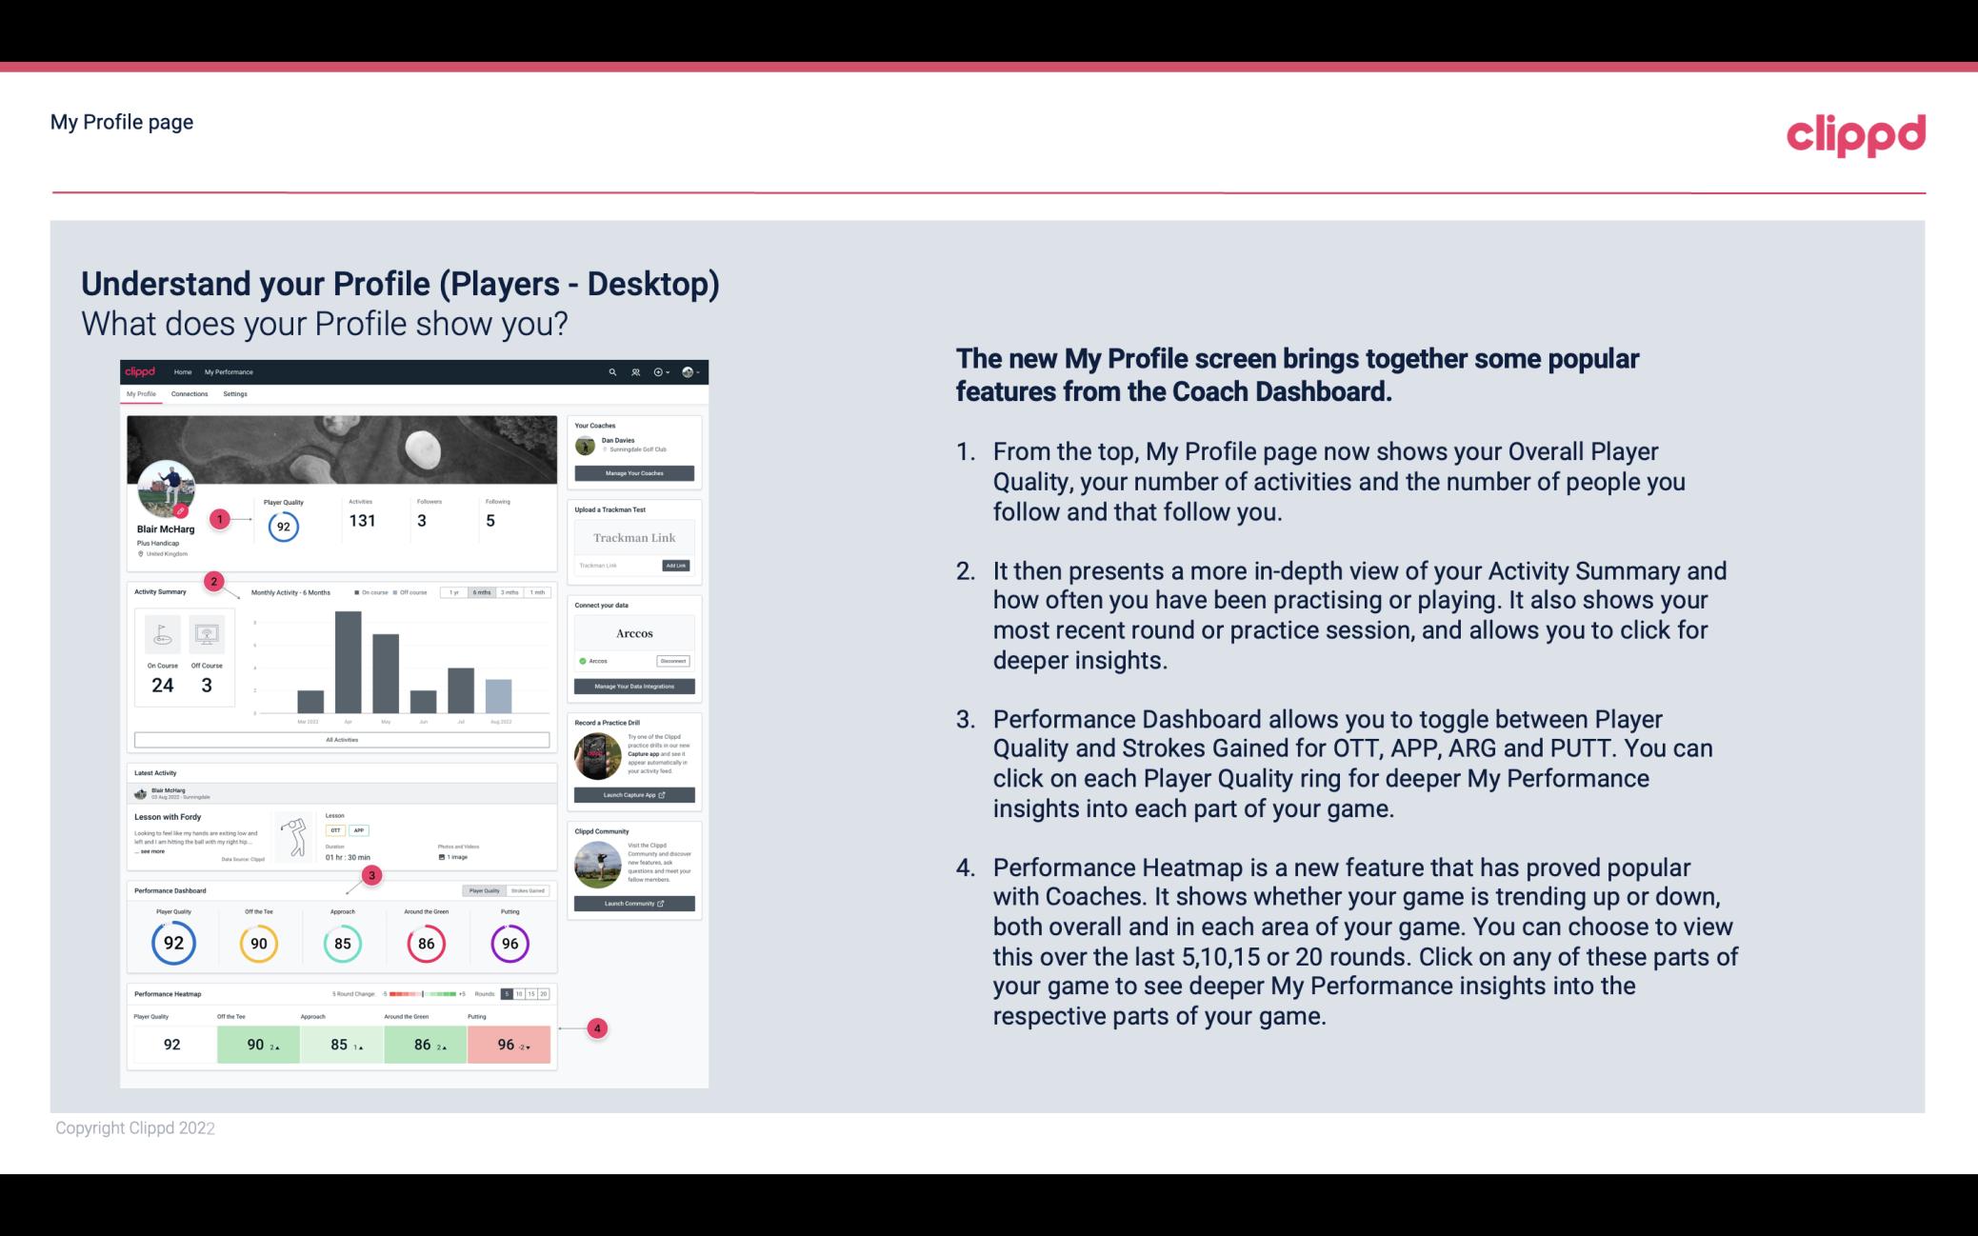Click the My Profile tab
The image size is (1978, 1236).
[141, 394]
